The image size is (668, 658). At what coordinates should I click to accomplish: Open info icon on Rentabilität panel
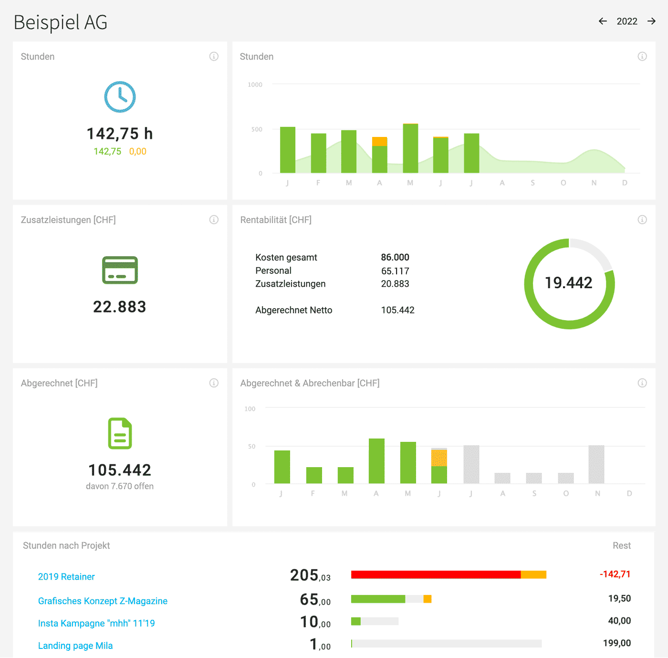(642, 219)
